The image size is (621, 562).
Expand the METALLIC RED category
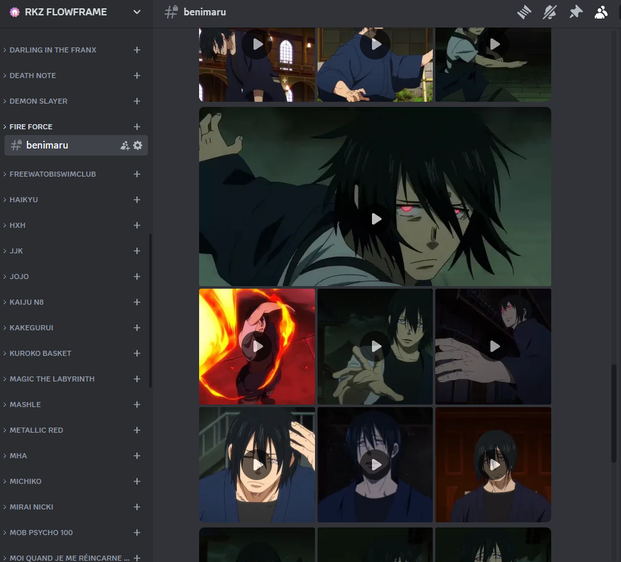33,430
